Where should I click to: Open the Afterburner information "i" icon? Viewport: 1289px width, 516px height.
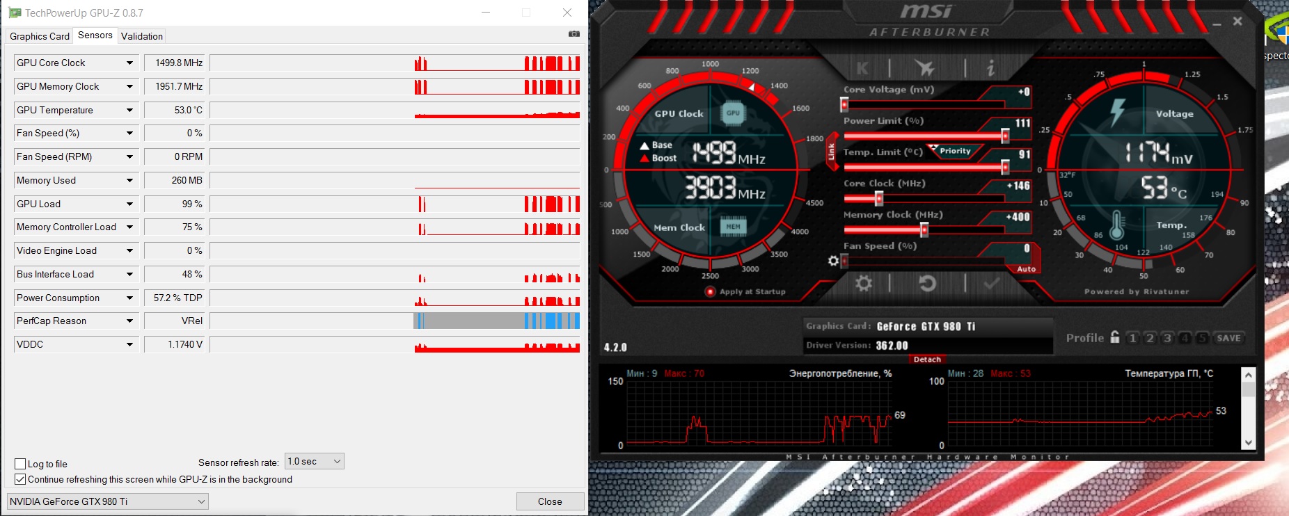pos(990,67)
